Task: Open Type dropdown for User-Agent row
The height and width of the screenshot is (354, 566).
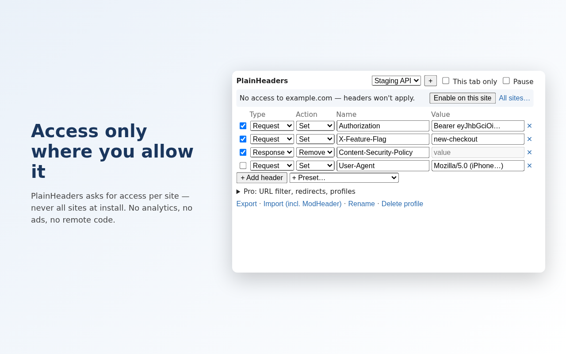Action: click(x=272, y=165)
